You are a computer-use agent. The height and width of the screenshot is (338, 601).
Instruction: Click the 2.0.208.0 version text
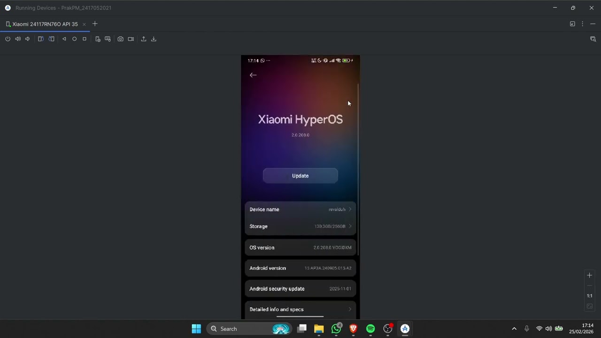pos(300,135)
